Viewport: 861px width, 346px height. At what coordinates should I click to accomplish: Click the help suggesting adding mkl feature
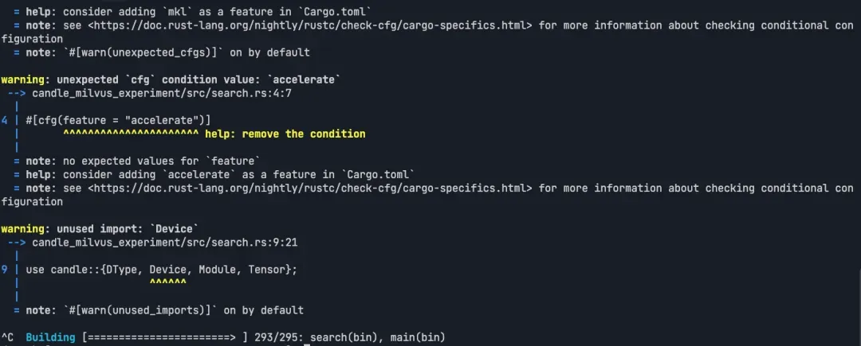pyautogui.click(x=198, y=12)
